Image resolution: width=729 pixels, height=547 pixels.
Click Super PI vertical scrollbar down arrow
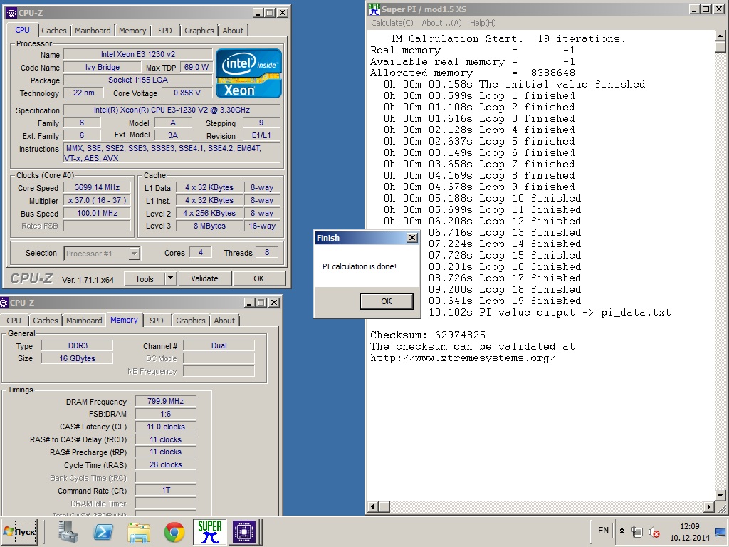tap(720, 496)
